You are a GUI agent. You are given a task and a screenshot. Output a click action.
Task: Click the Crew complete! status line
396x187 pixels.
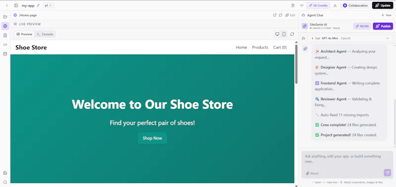(346, 125)
